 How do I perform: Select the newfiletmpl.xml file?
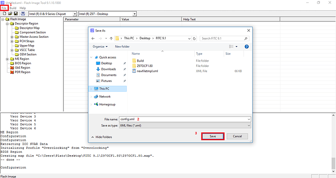(x=147, y=71)
